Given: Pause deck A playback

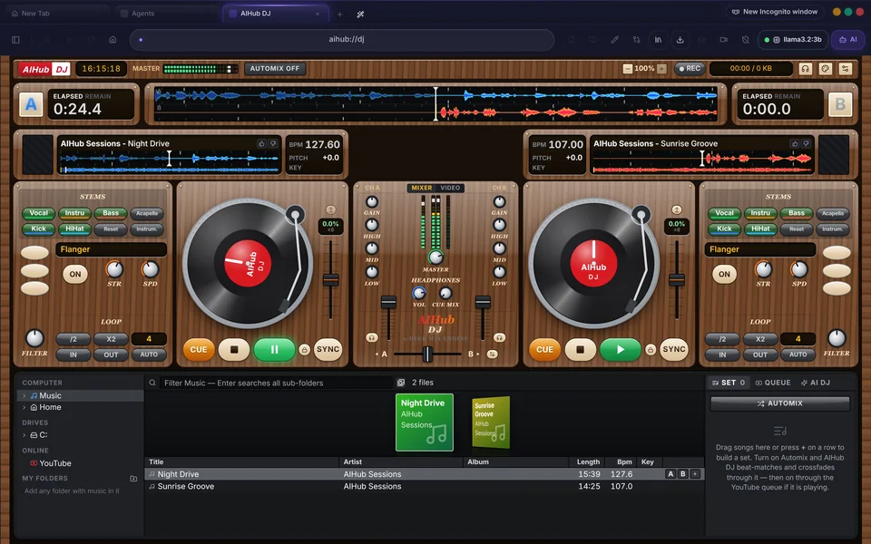Looking at the screenshot, I should (x=274, y=350).
